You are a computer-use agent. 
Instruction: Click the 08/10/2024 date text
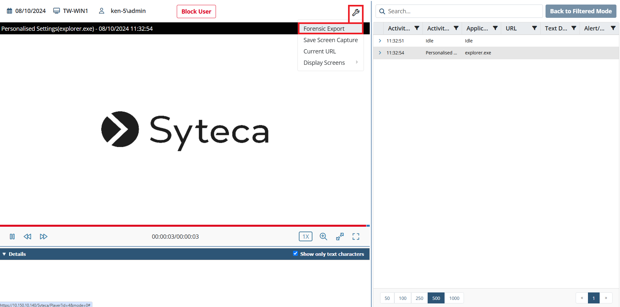[x=30, y=11]
